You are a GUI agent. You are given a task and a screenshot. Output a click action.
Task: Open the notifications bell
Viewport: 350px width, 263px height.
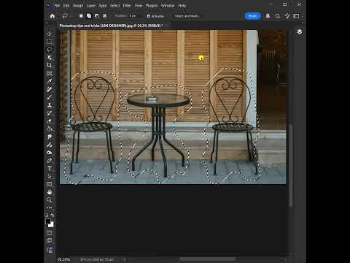click(268, 16)
